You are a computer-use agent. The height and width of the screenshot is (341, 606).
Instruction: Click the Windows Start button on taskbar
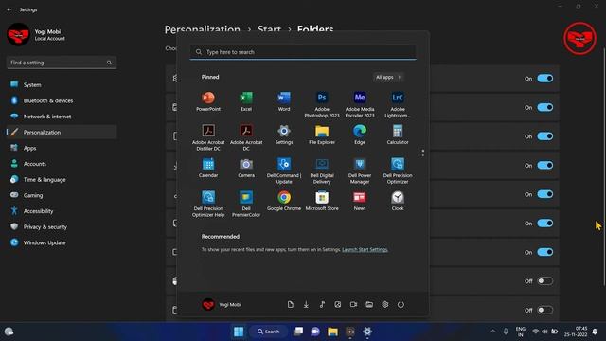pyautogui.click(x=239, y=332)
